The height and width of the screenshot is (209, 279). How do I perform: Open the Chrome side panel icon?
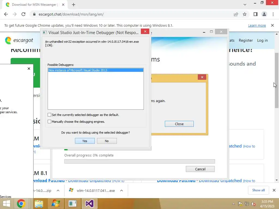pos(256,14)
